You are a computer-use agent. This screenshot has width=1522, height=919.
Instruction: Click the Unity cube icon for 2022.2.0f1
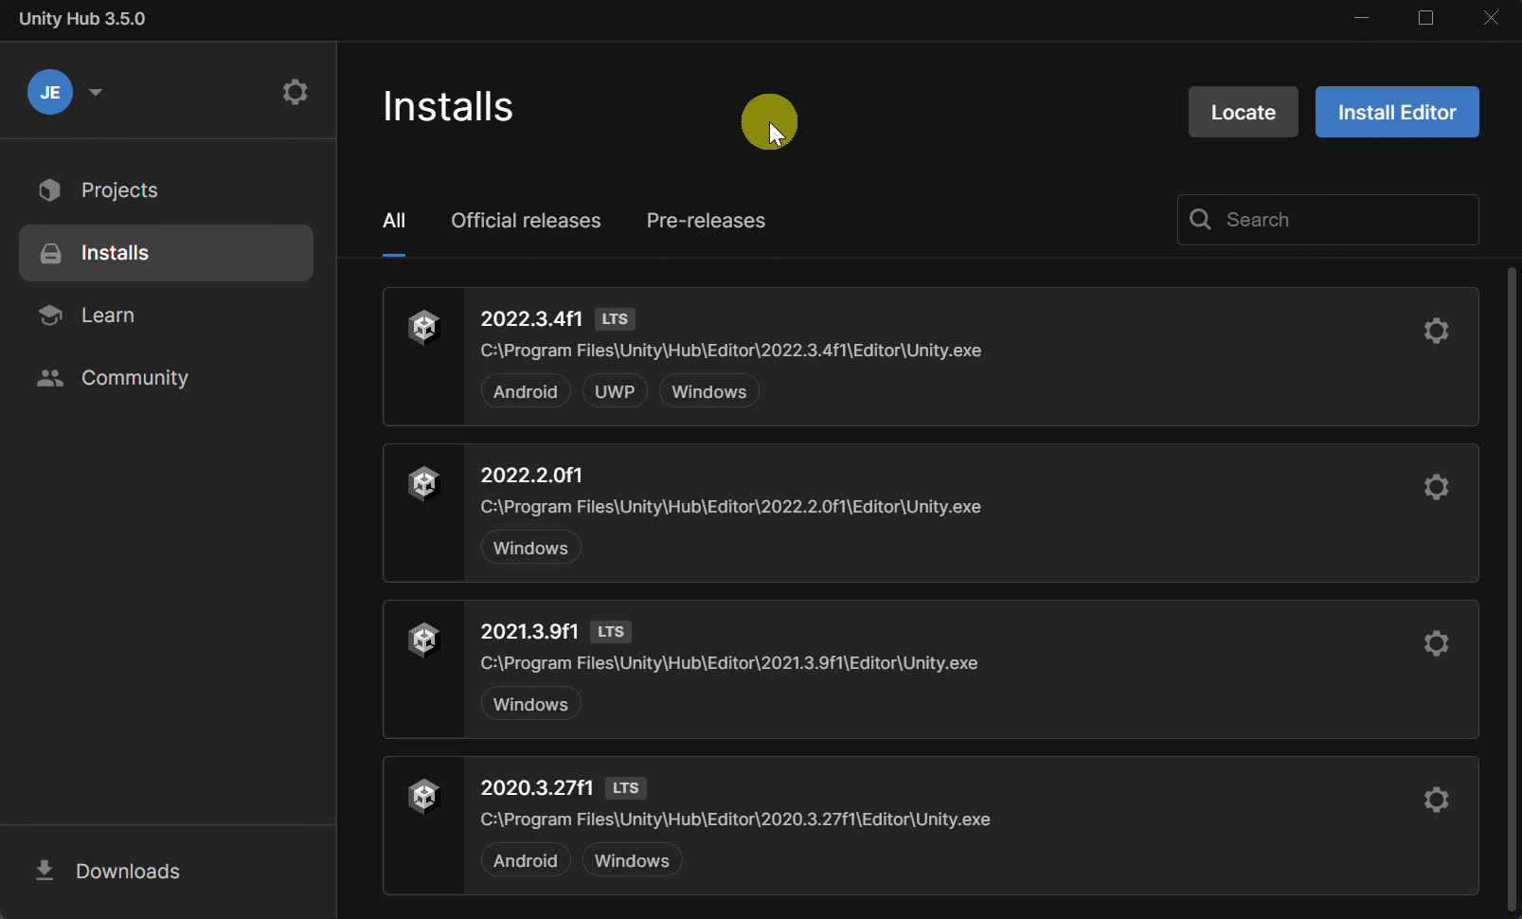coord(423,483)
